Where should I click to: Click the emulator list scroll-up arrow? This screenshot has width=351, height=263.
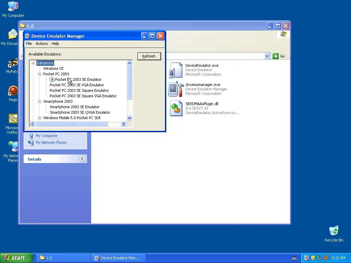[x=129, y=63]
